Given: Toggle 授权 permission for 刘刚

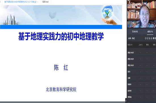Looking at the screenshot, I should 154,78.
